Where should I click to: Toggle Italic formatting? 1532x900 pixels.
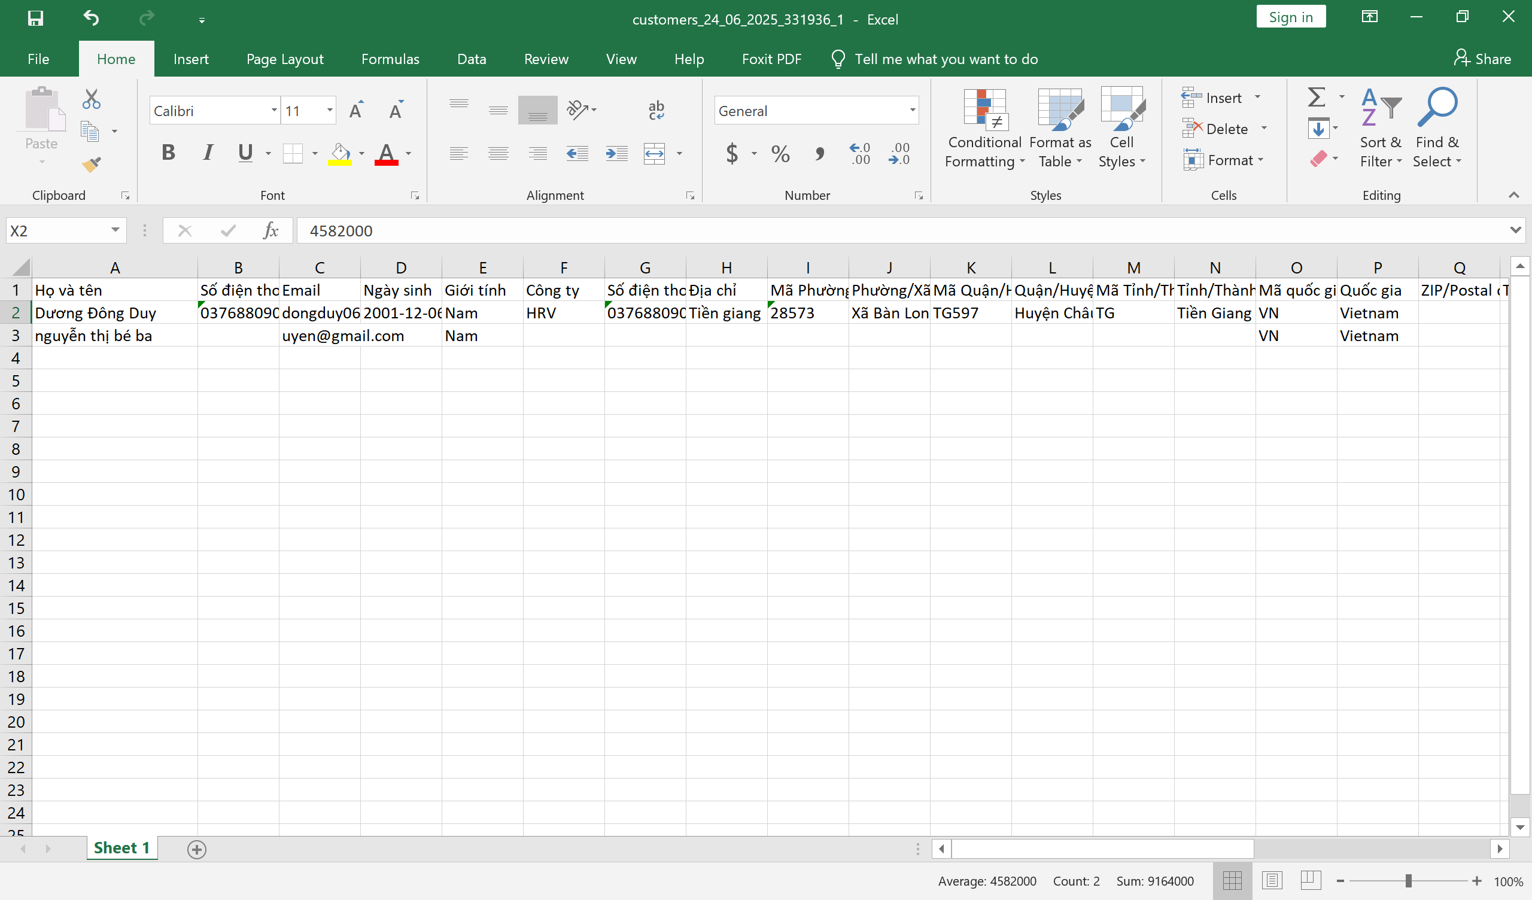[207, 153]
